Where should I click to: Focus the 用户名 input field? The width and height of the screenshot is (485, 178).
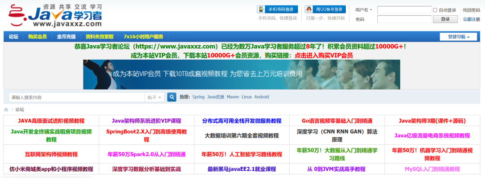click(404, 10)
